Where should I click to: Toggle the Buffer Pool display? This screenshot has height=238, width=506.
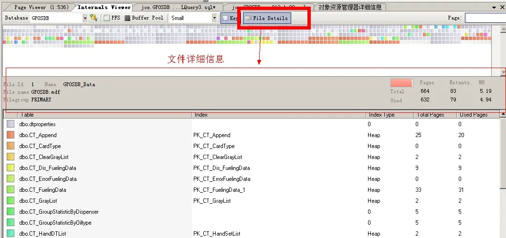[x=144, y=18]
